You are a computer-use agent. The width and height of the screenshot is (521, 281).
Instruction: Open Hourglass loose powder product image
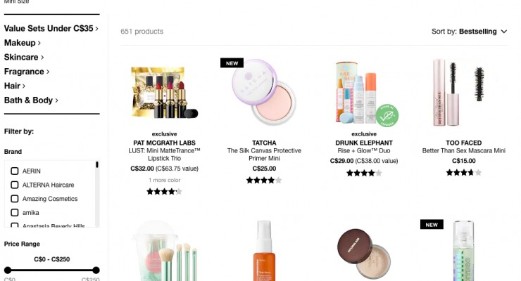[364, 252]
